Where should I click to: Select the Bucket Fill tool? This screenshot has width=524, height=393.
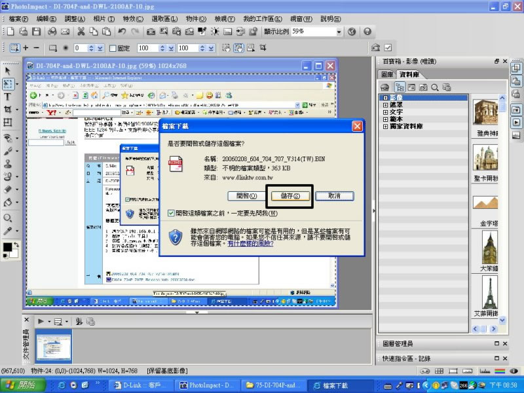point(7,202)
